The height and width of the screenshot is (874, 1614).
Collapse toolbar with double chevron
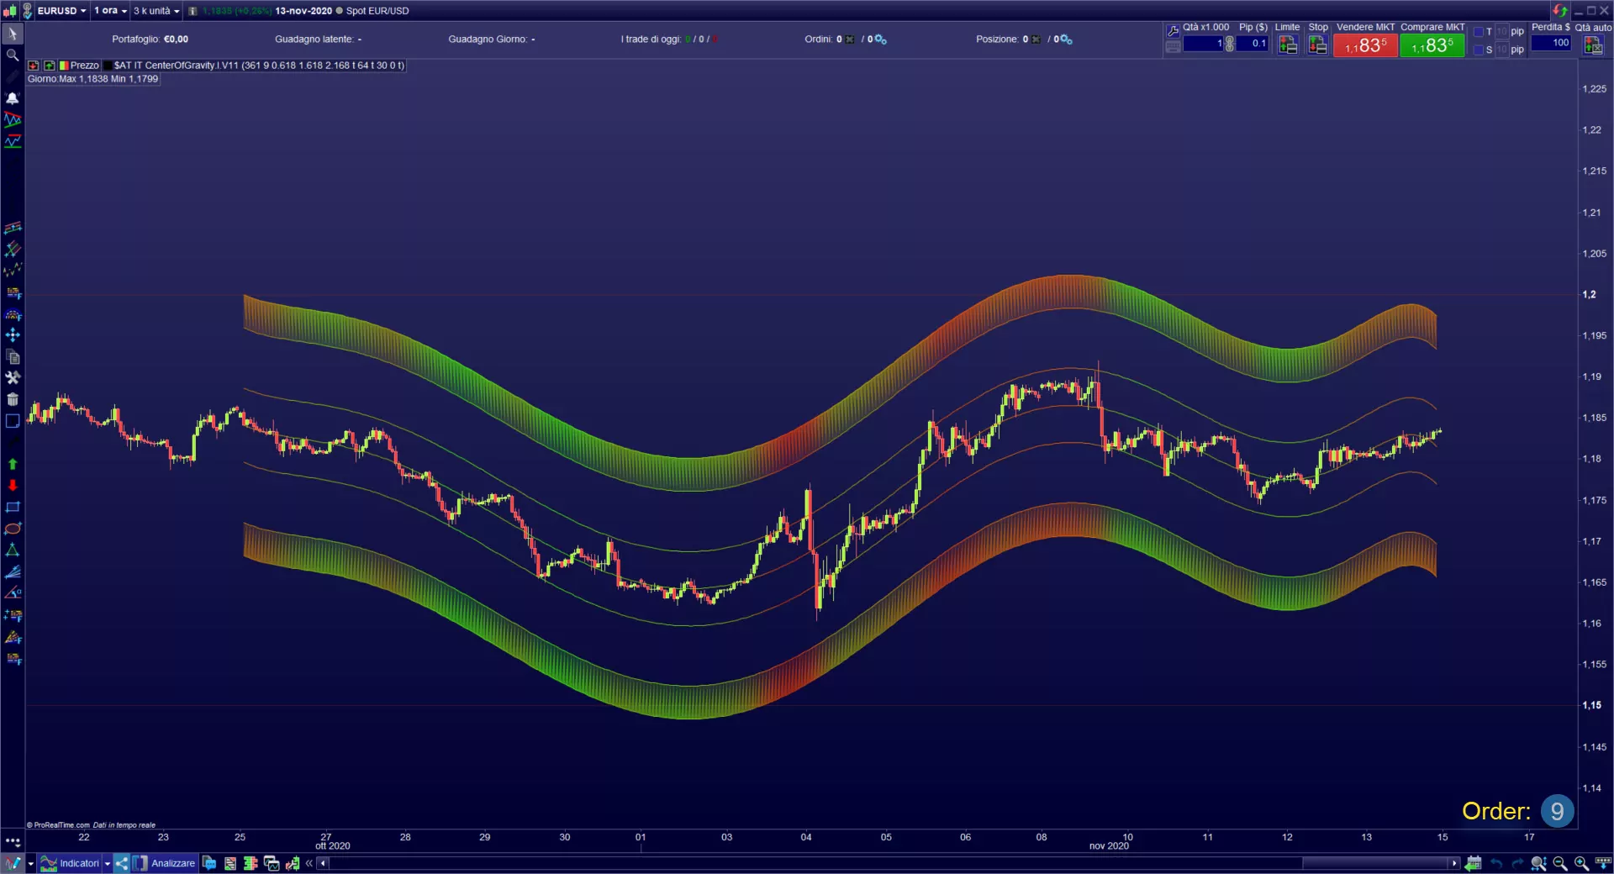[309, 863]
